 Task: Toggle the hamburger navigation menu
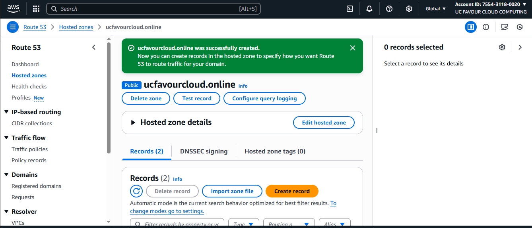[x=13, y=27]
